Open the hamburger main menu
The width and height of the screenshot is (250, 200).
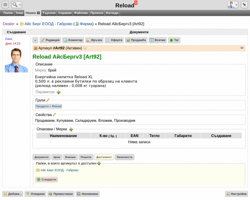tap(5, 5)
